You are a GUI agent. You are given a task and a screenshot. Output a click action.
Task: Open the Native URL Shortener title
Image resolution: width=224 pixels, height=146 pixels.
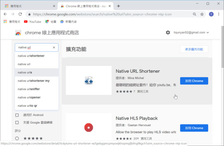(138, 71)
